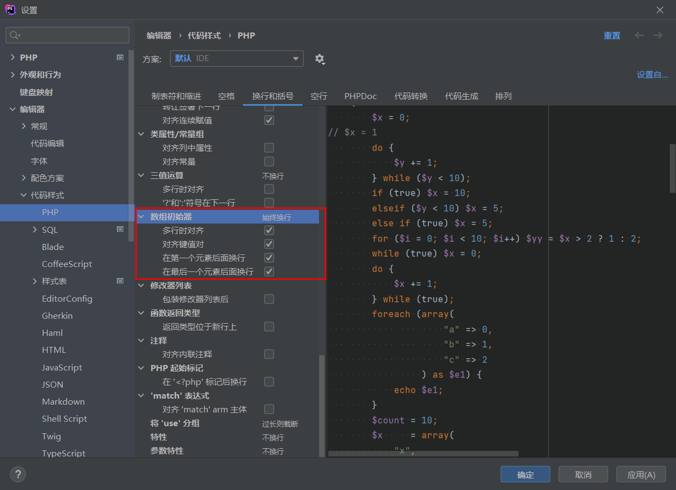Expand 样式表 tree node

coord(35,281)
